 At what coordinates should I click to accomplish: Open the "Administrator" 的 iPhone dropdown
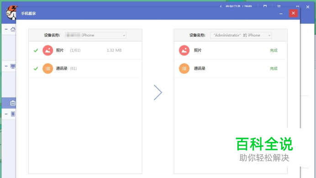[241, 35]
